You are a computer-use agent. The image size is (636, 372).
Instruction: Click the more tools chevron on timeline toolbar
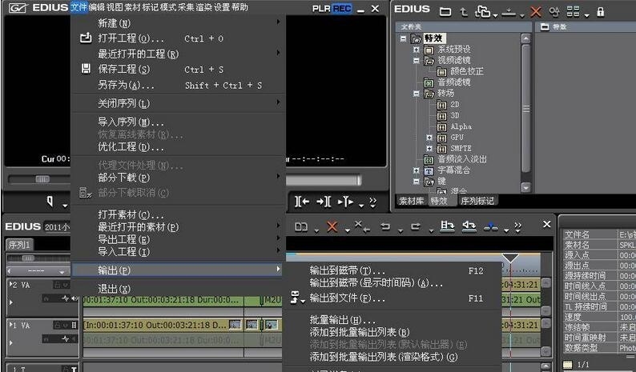click(x=518, y=227)
